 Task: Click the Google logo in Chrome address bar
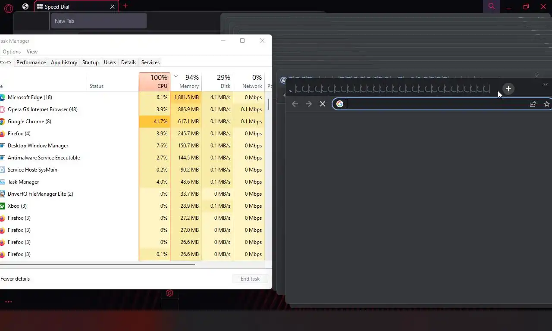pyautogui.click(x=340, y=104)
